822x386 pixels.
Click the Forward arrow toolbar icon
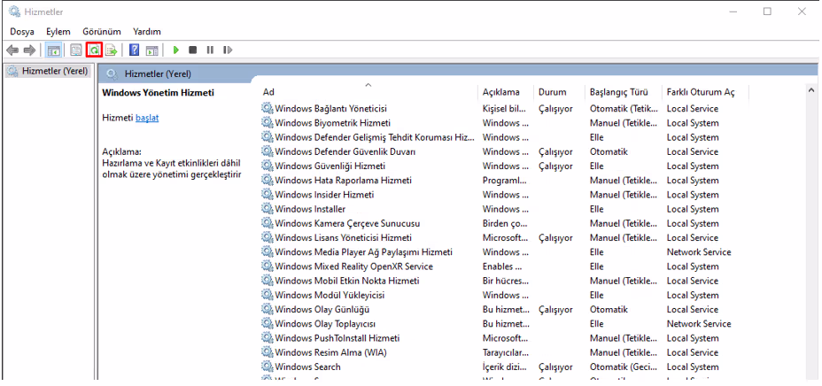[x=29, y=50]
